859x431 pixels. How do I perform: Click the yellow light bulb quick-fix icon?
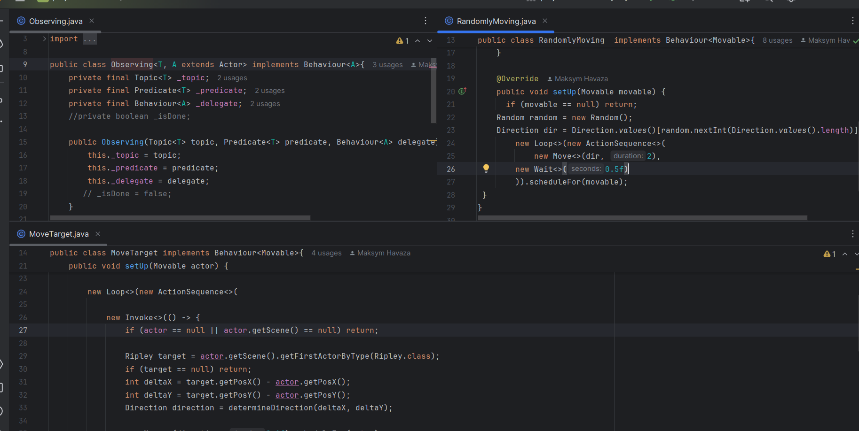click(486, 168)
